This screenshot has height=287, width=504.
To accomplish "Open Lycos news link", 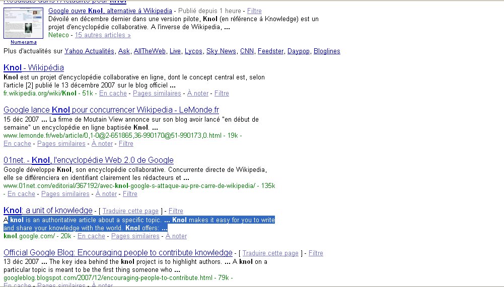I will pos(193,51).
